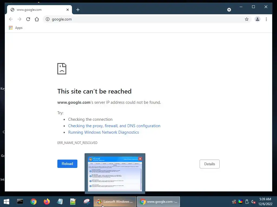Click the Details button

click(x=210, y=164)
